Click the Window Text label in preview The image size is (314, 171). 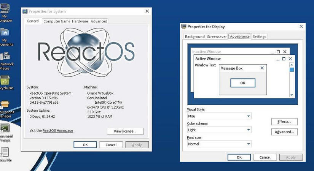point(205,65)
